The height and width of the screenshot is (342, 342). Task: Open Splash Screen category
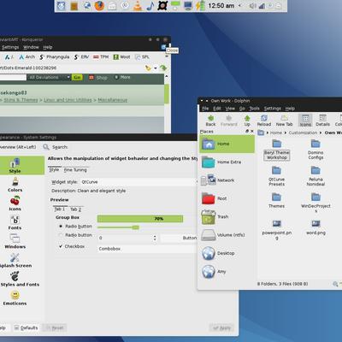[15, 260]
